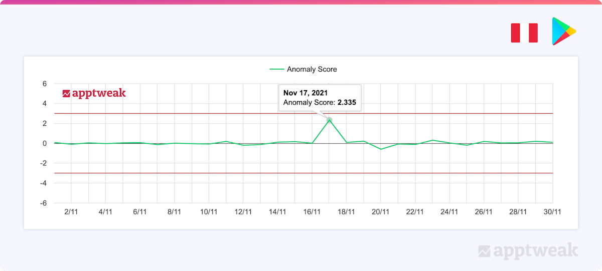Click the y-axis label 6

44,84
